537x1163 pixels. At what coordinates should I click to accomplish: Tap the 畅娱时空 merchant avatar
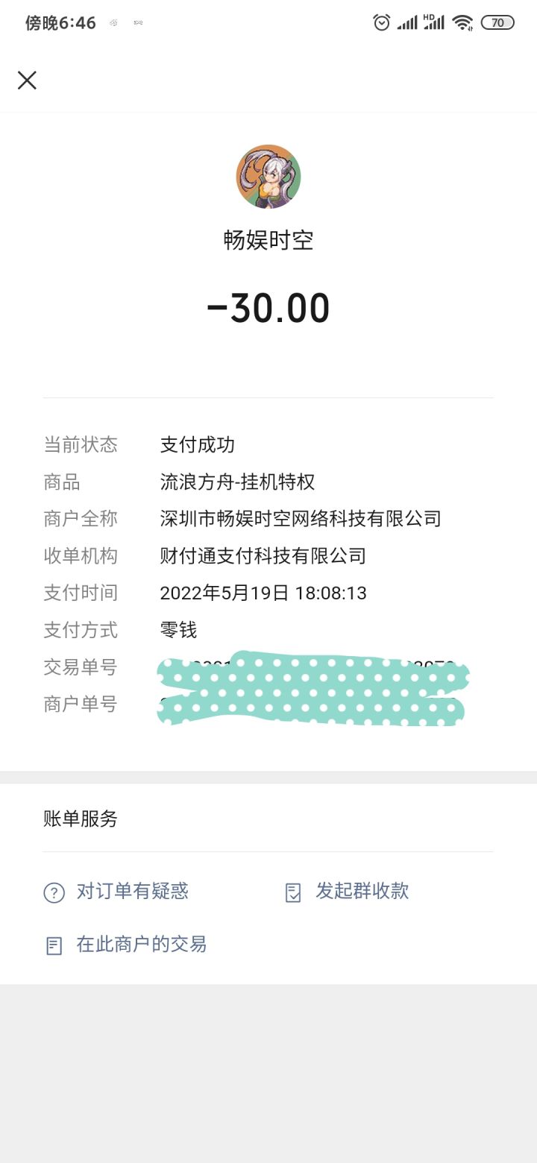268,177
